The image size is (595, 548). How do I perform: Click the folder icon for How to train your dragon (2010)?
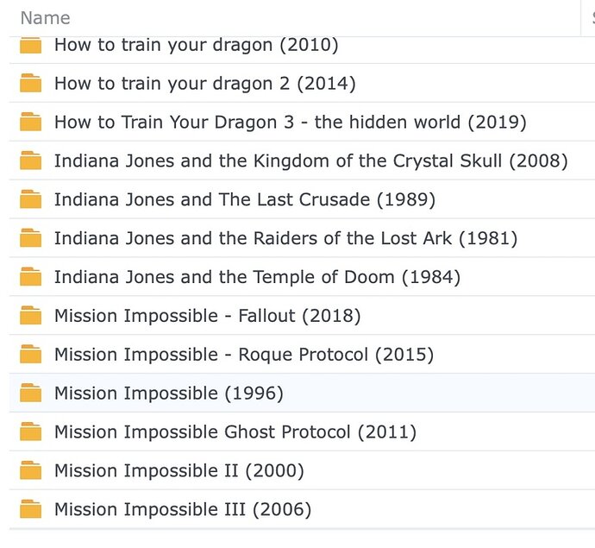pyautogui.click(x=31, y=45)
